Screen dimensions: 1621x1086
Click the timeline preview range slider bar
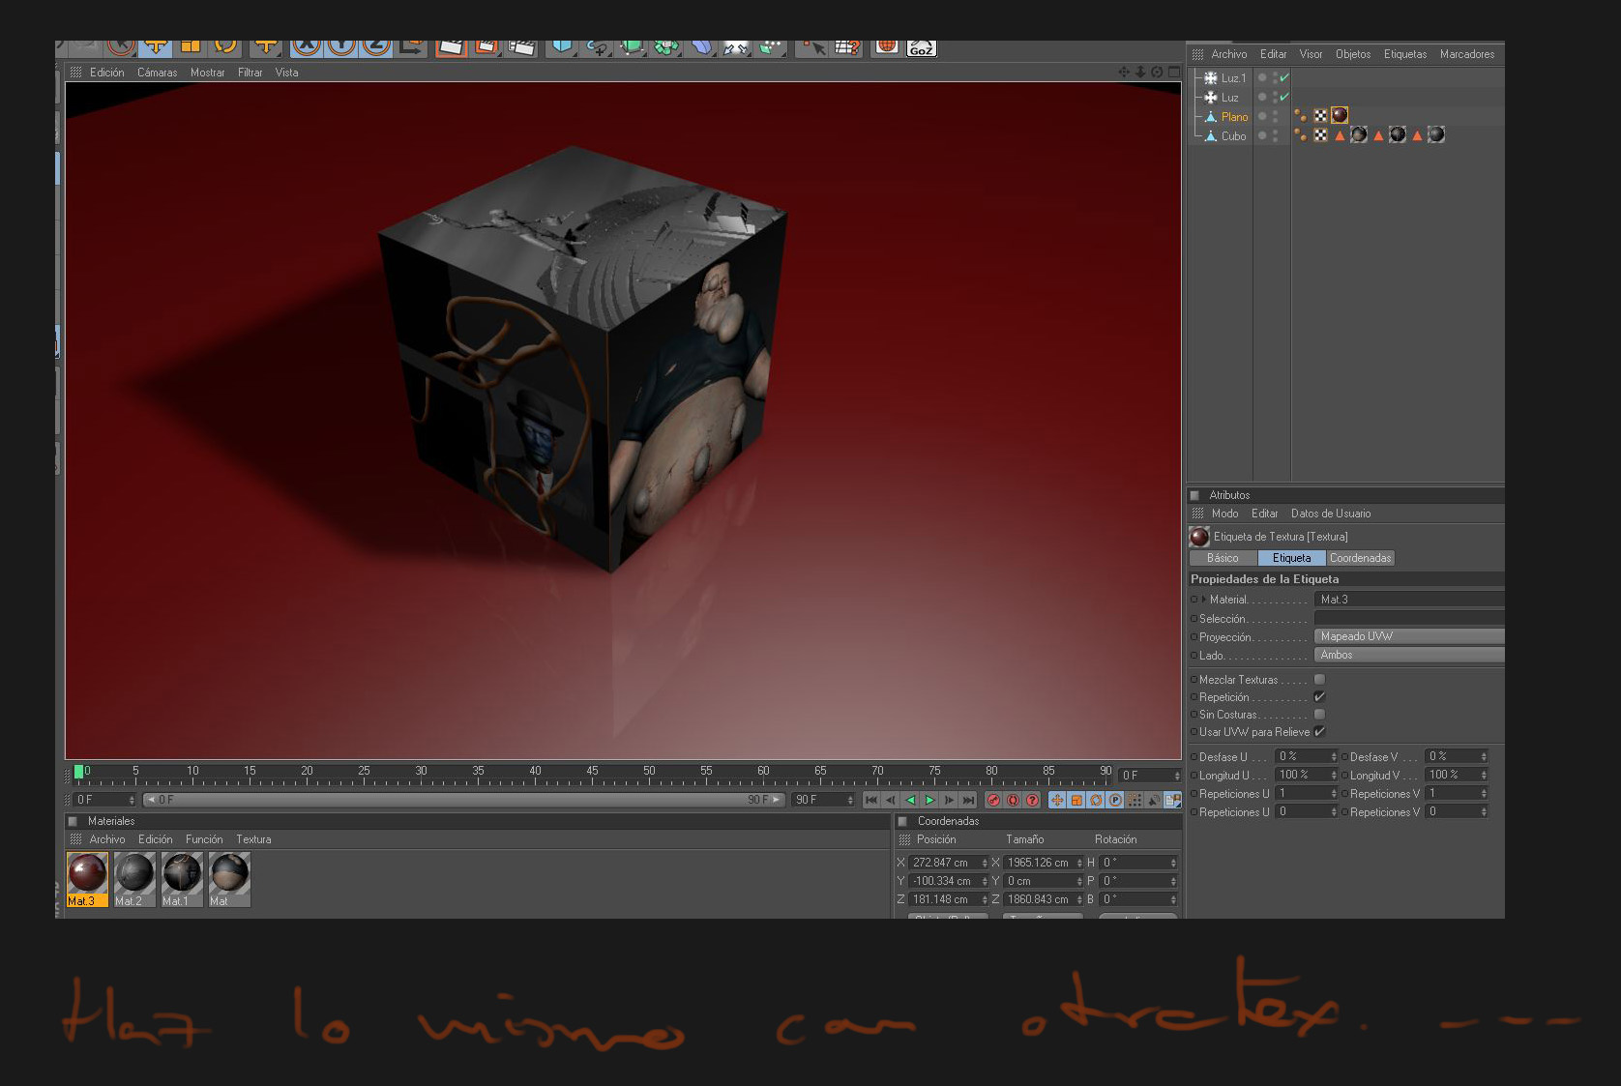[x=464, y=800]
